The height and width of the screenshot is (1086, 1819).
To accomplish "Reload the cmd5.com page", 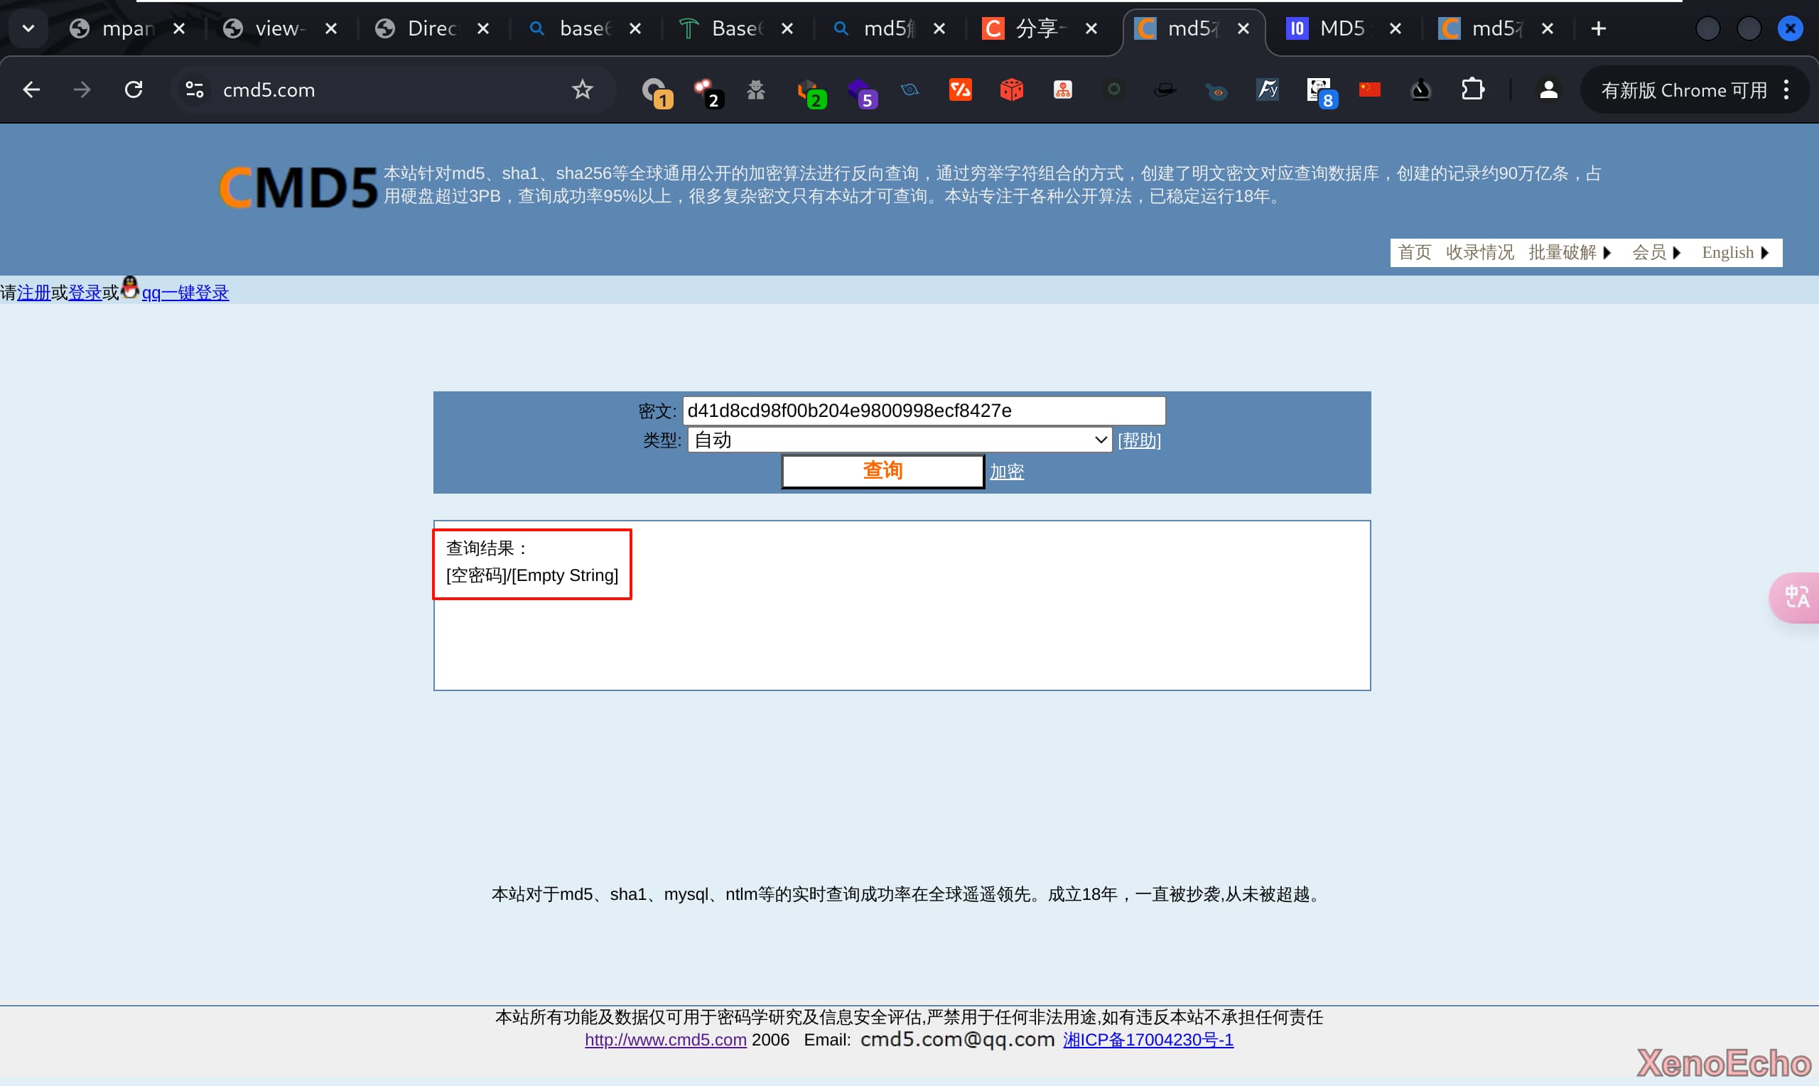I will coord(133,90).
